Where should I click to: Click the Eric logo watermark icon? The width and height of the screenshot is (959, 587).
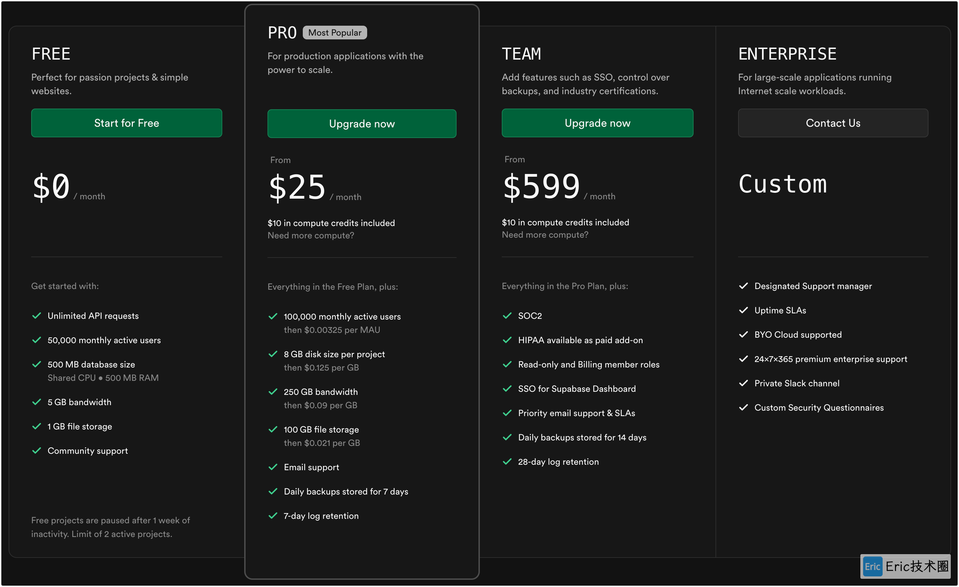[873, 566]
